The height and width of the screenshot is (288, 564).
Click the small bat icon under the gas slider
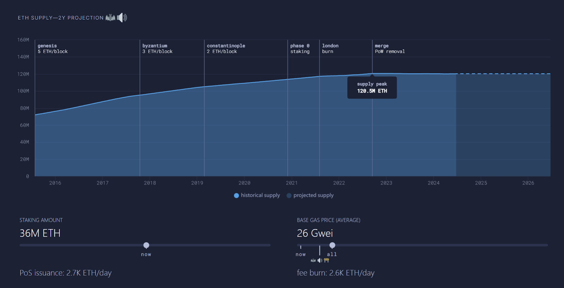pyautogui.click(x=313, y=261)
